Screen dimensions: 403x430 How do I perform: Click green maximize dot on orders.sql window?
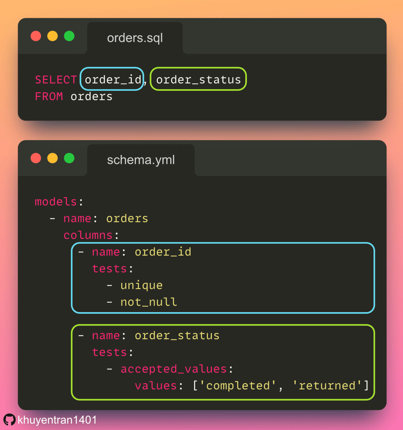click(x=69, y=36)
